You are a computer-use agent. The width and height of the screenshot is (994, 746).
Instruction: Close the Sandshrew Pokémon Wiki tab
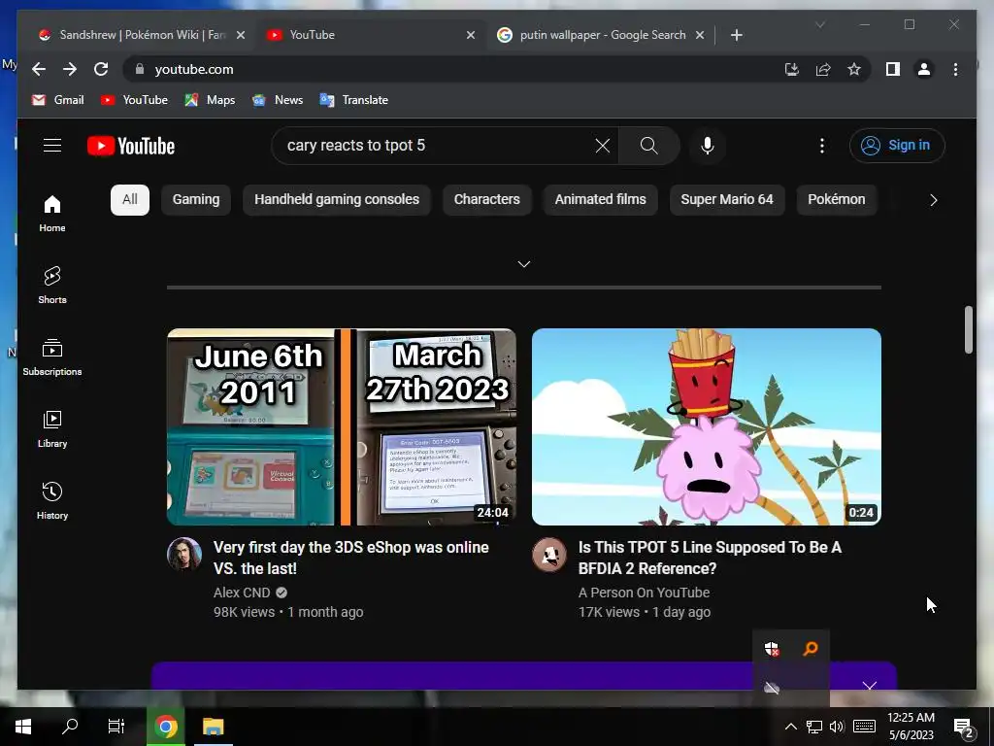(241, 35)
